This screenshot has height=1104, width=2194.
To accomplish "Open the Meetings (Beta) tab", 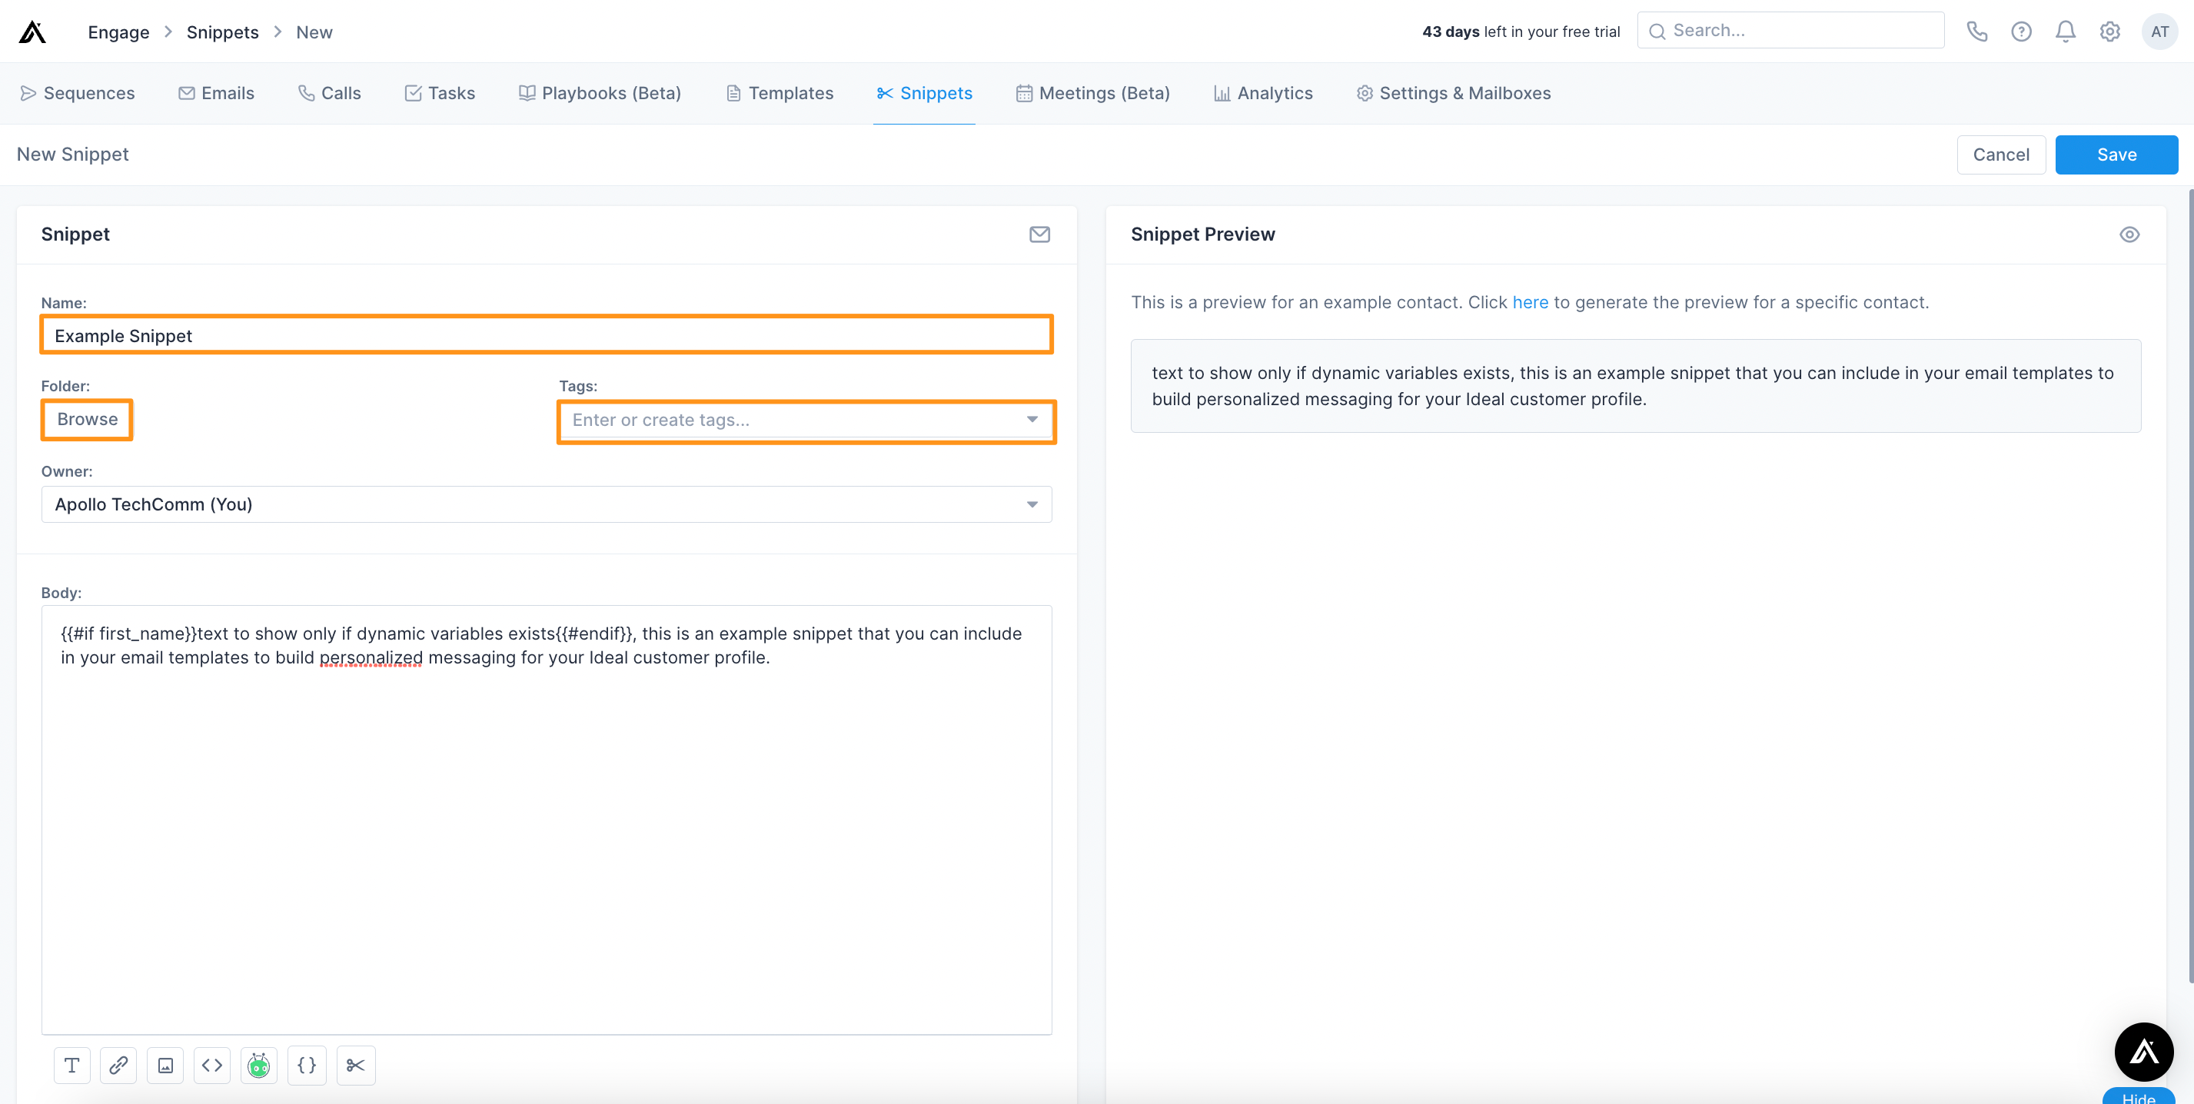I will point(1092,93).
